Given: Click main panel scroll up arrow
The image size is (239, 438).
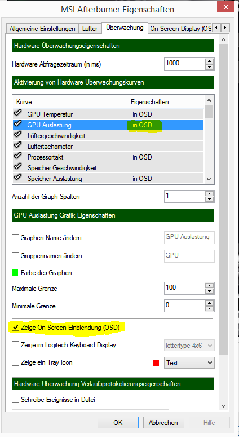Looking at the screenshot, I should 223,39.
